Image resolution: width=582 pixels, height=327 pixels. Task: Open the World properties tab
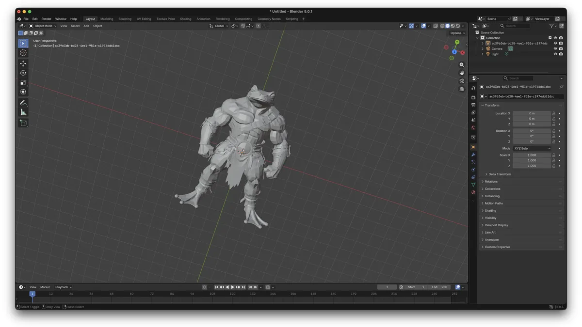473,127
